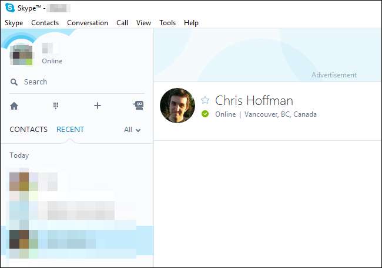Click the Skype logo in title bar
The height and width of the screenshot is (268, 382).
coord(10,8)
